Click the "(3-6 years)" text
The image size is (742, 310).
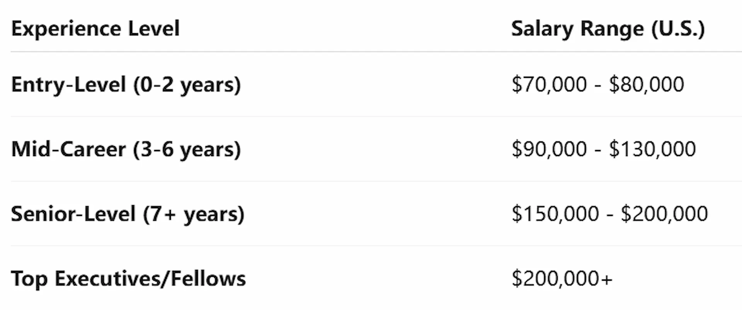pyautogui.click(x=187, y=149)
